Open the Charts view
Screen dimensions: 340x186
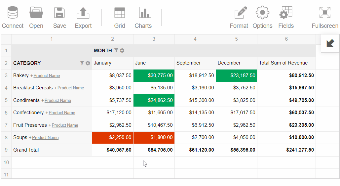tap(143, 13)
